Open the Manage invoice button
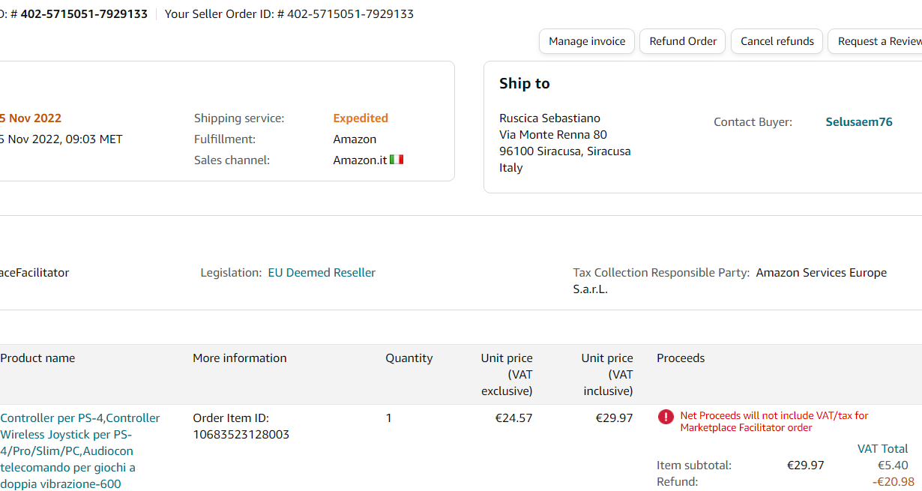 tap(587, 41)
